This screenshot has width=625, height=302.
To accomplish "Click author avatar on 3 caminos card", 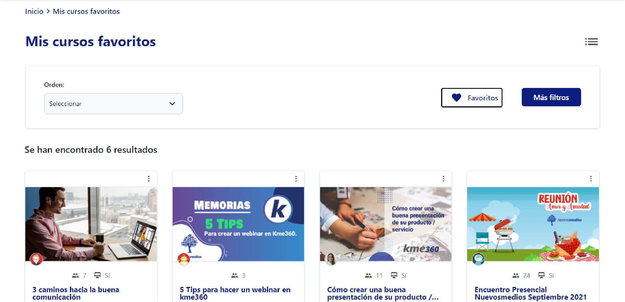I will point(36,259).
